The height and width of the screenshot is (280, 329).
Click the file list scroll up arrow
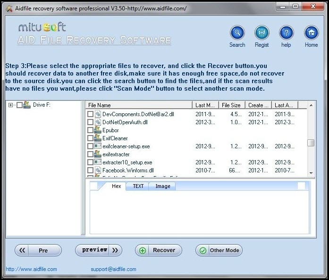click(311, 105)
